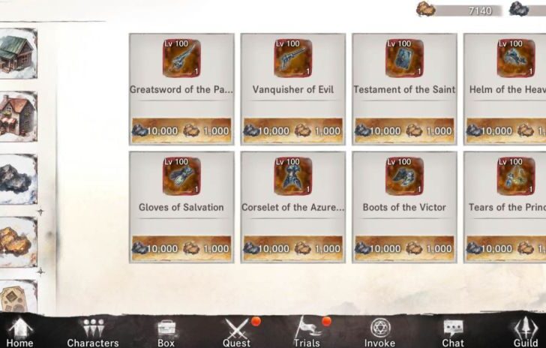Open the Guild icon
The image size is (546, 348).
[526, 333]
